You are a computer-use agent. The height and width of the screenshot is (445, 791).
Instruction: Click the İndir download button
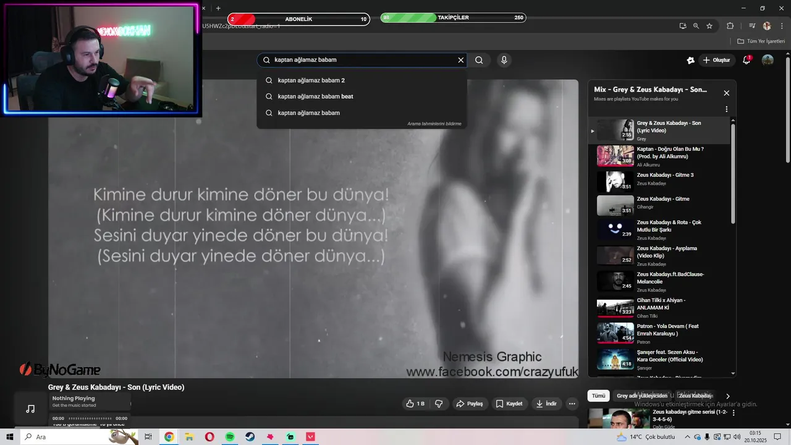[546, 404]
